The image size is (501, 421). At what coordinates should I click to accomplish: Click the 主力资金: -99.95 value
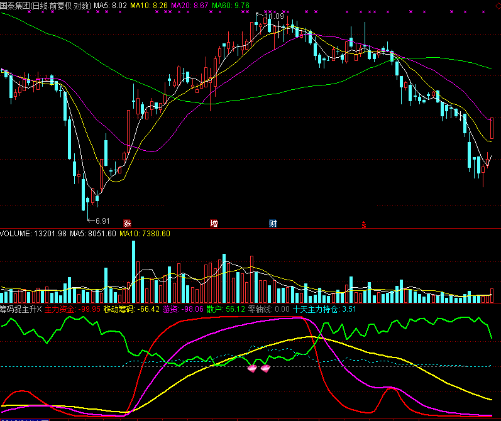coord(72,309)
